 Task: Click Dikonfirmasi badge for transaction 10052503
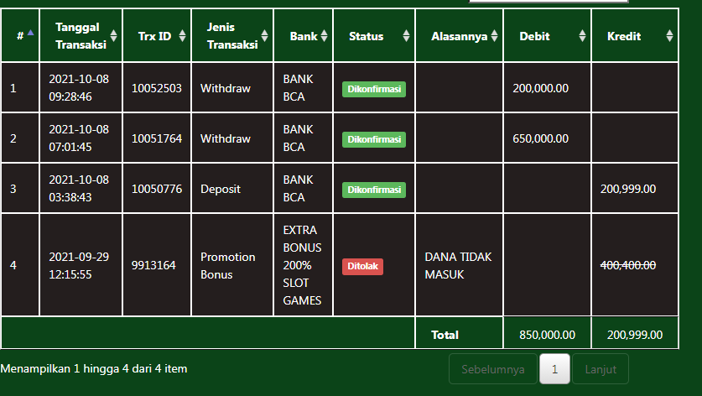click(373, 89)
